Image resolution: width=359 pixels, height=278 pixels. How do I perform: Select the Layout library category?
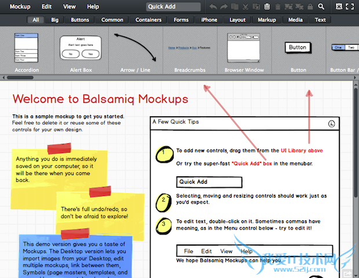(237, 20)
